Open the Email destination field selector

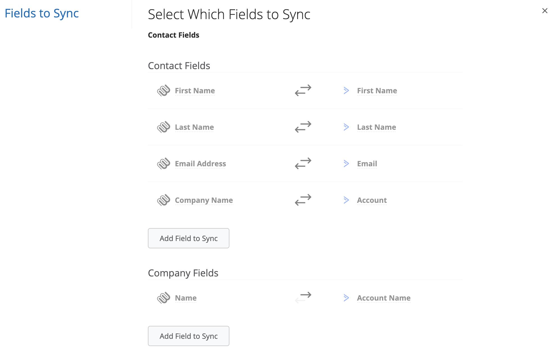[x=367, y=164]
